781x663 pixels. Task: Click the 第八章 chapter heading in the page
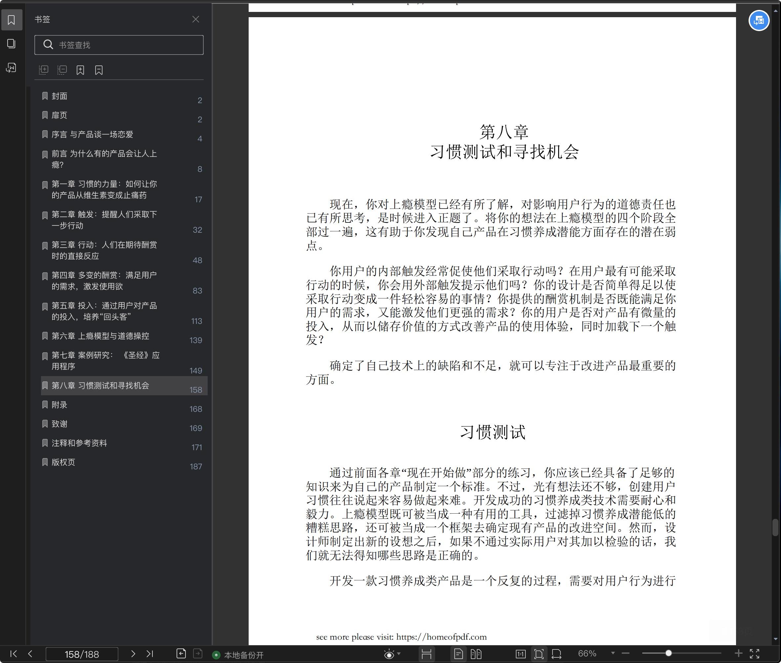click(x=504, y=132)
